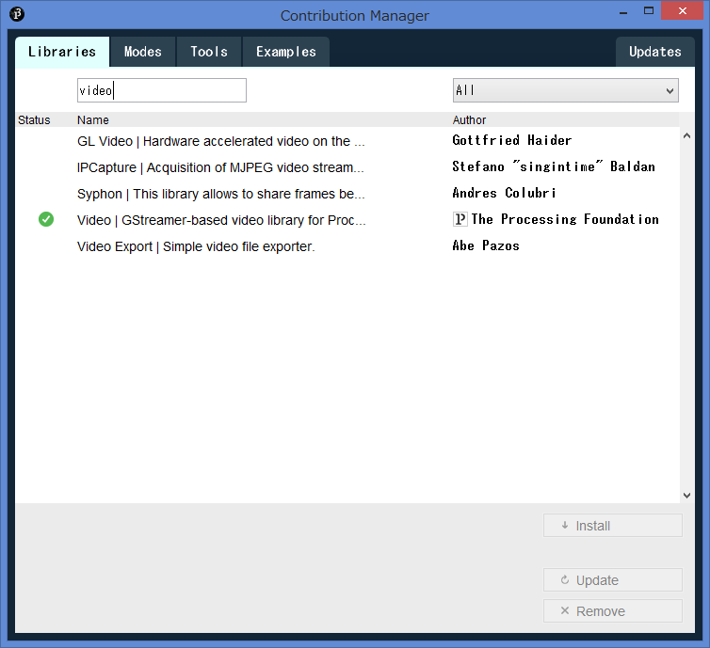This screenshot has width=710, height=648.
Task: Click the Processing Foundation logo icon
Action: [x=460, y=219]
